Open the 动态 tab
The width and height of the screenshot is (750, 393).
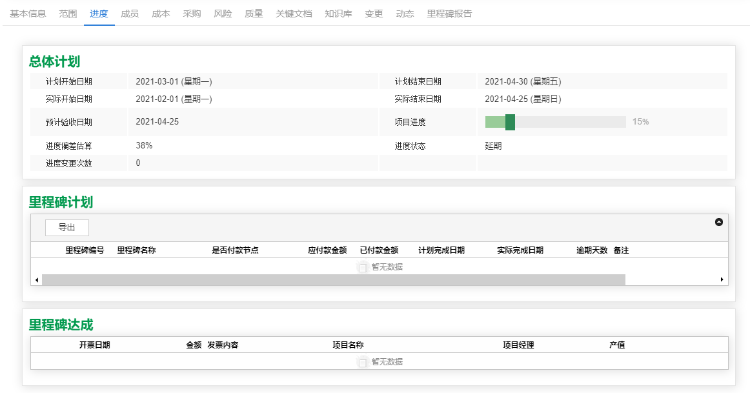click(x=405, y=14)
